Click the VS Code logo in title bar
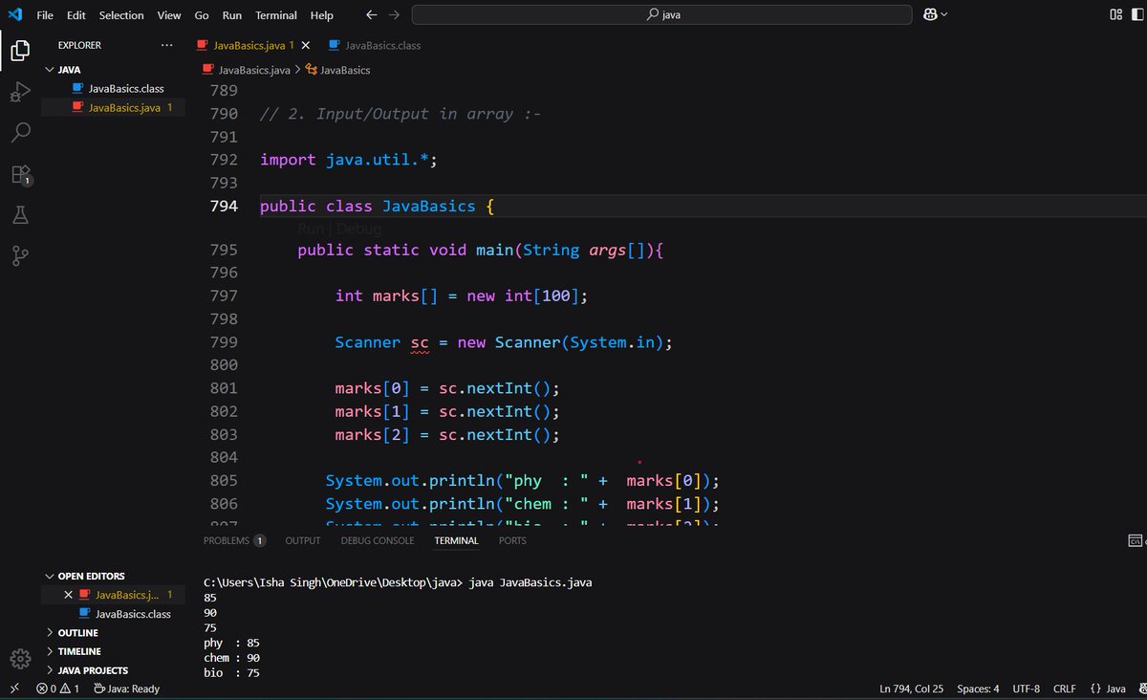Image resolution: width=1147 pixels, height=700 pixels. [14, 14]
